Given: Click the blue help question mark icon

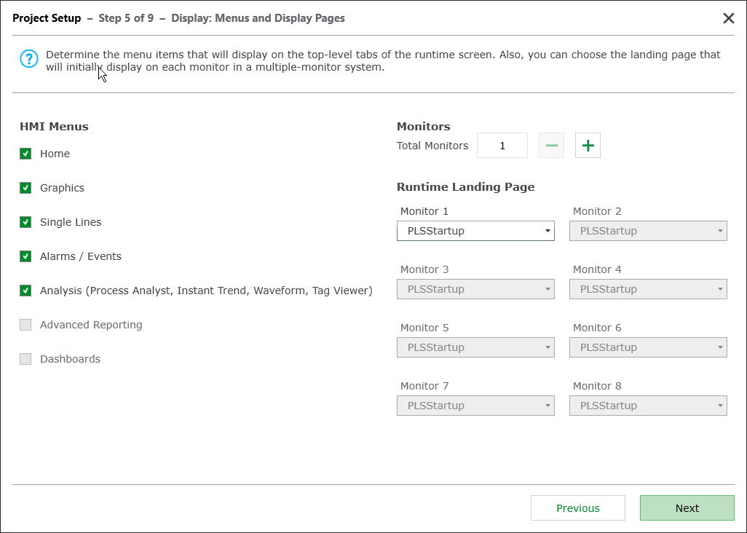Looking at the screenshot, I should (x=28, y=59).
